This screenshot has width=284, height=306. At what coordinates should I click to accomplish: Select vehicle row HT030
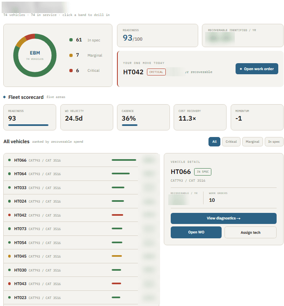[81, 270]
